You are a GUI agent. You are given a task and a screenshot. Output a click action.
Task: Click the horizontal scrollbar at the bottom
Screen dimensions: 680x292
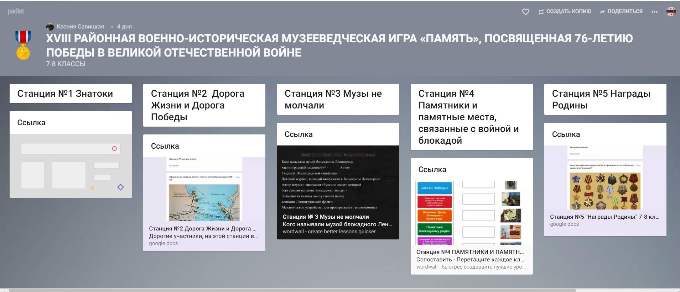coord(292,290)
